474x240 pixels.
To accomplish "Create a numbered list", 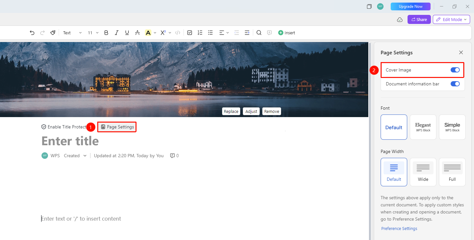I will tap(200, 33).
